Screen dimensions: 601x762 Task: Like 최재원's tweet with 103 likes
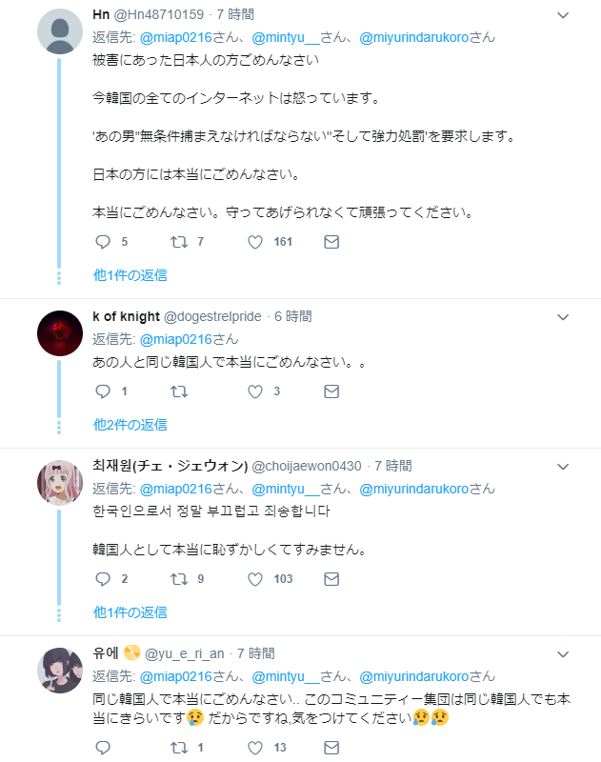coord(255,578)
